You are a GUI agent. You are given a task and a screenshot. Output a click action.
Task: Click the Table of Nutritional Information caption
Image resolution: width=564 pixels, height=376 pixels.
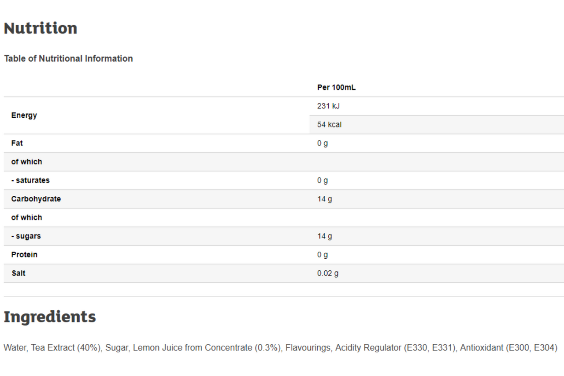[68, 59]
